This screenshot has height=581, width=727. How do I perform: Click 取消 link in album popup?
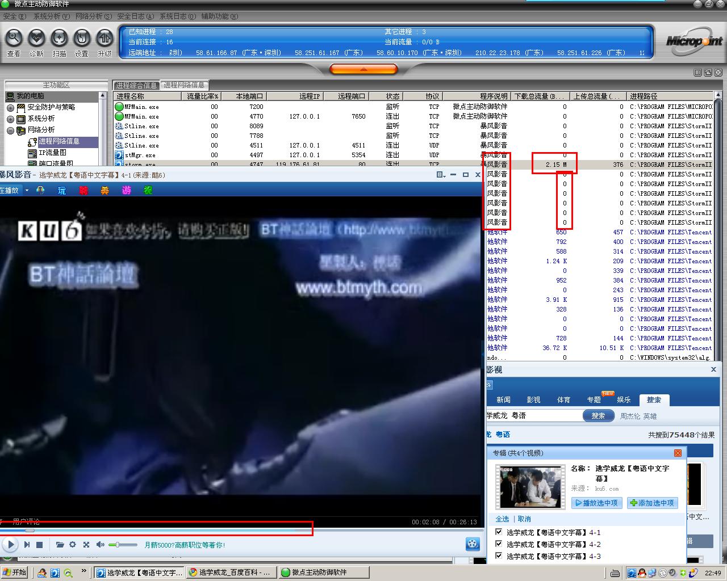pos(524,519)
